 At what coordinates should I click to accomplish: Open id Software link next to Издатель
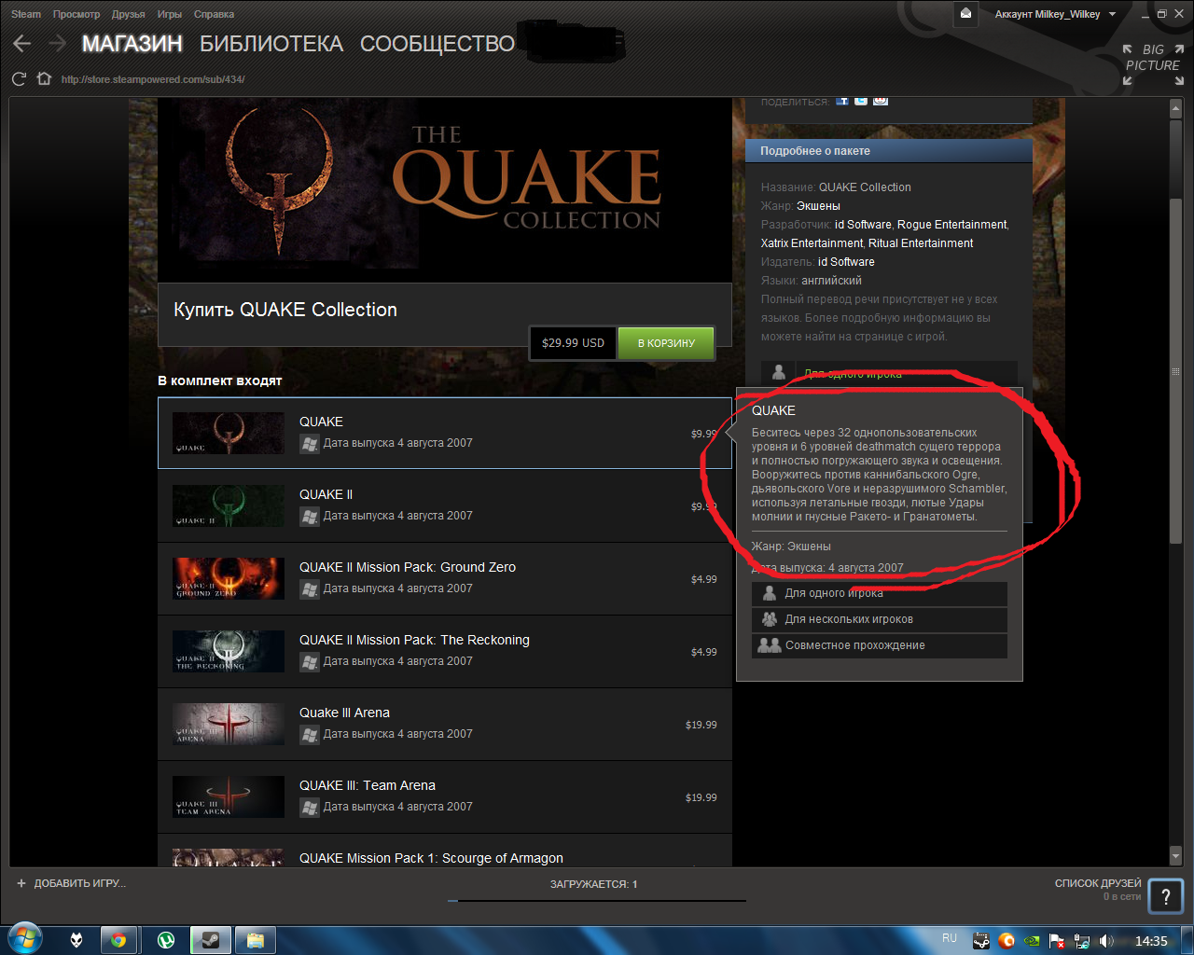pyautogui.click(x=846, y=262)
